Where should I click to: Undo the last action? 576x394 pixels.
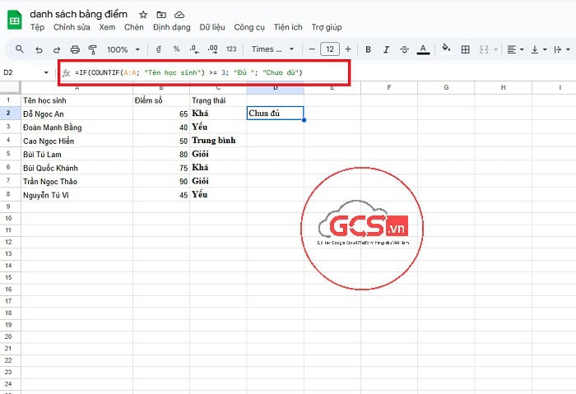[x=39, y=49]
